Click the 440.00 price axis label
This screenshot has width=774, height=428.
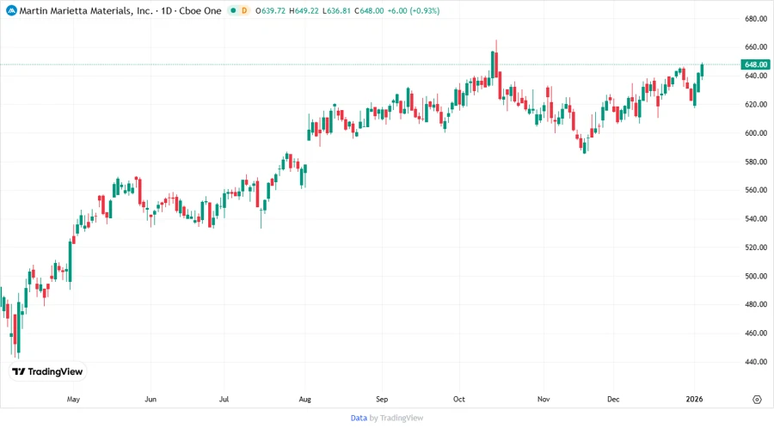756,362
